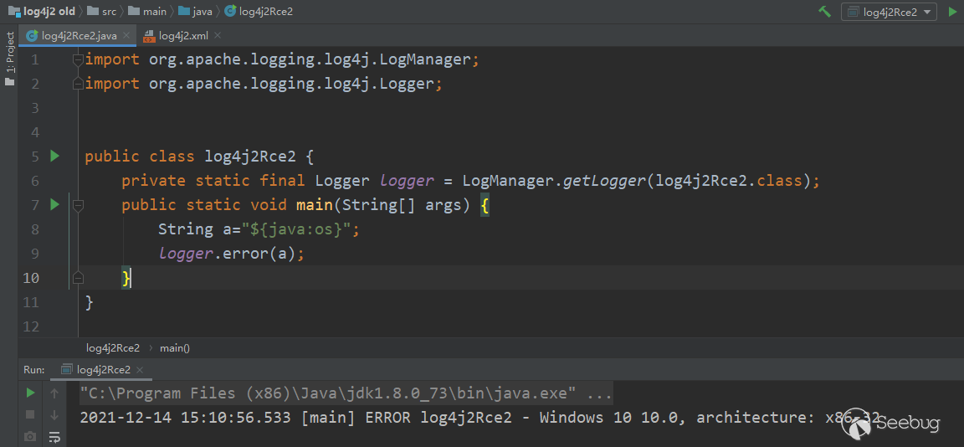Collapse the import block fold marker on line 1
This screenshot has height=447, width=964.
click(78, 59)
